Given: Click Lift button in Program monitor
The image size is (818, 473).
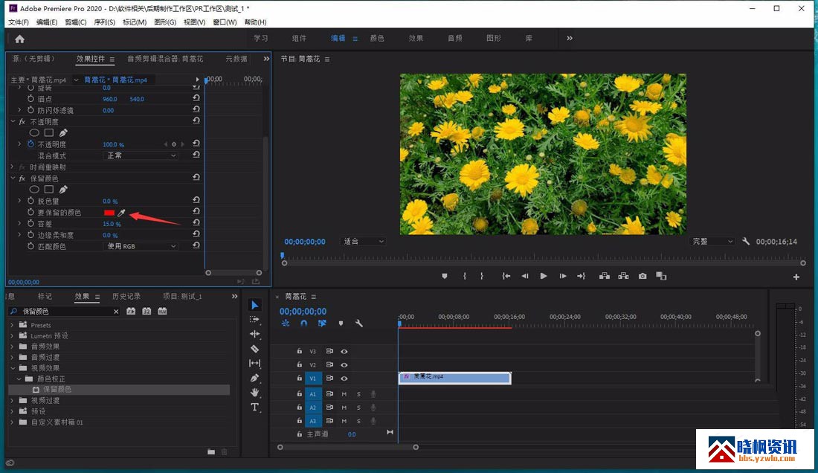Looking at the screenshot, I should coord(604,276).
